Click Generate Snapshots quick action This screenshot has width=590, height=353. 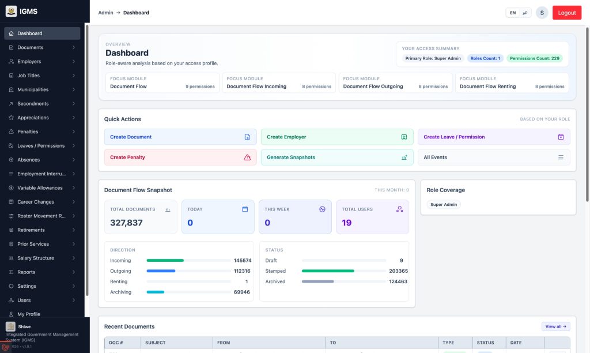tap(337, 157)
